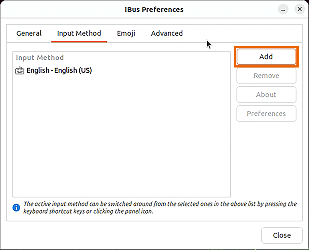Image resolution: width=309 pixels, height=250 pixels.
Task: Go to the Advanced tab
Action: click(167, 33)
